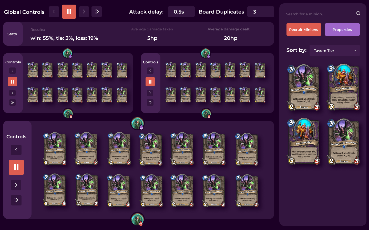Step back one attack in Global Controls

[54, 11]
